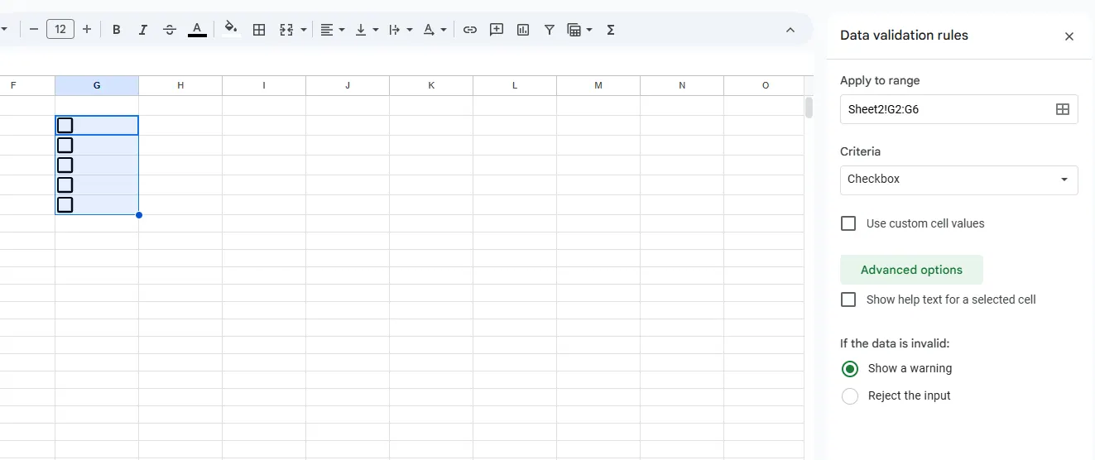Open the Criteria Checkbox dropdown

pyautogui.click(x=958, y=180)
